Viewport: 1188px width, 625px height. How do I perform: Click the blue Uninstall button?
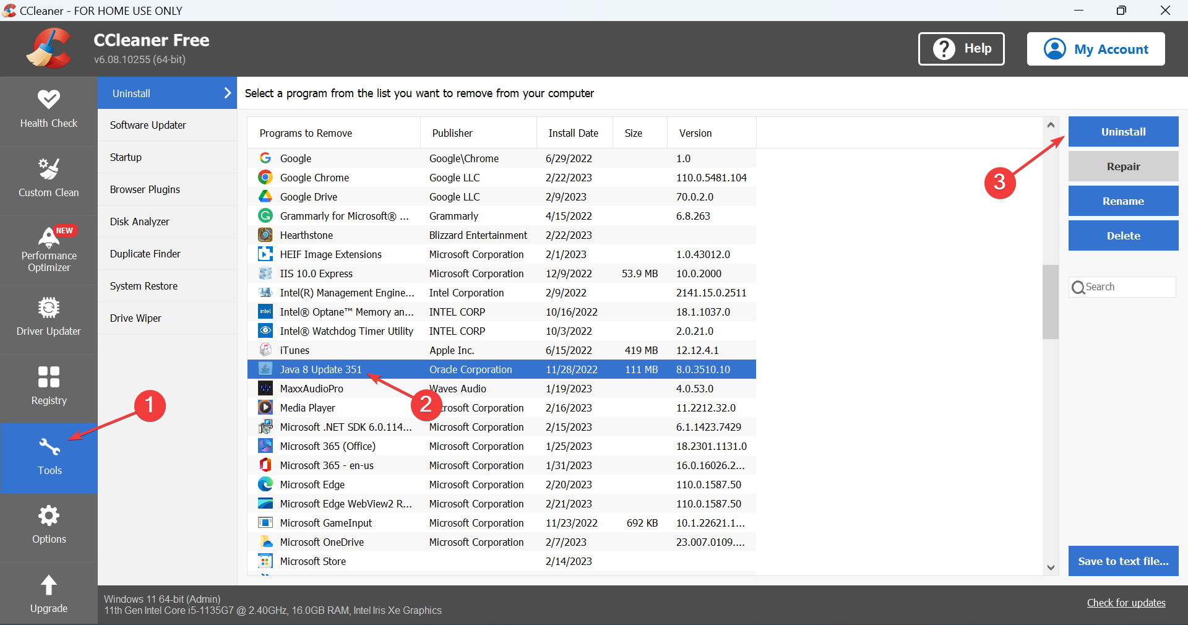coord(1123,132)
